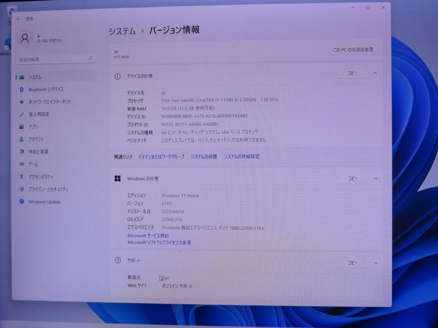Viewport: 438px width, 328px height.
Task: Open オンライン サポート link
Action: pos(177,286)
